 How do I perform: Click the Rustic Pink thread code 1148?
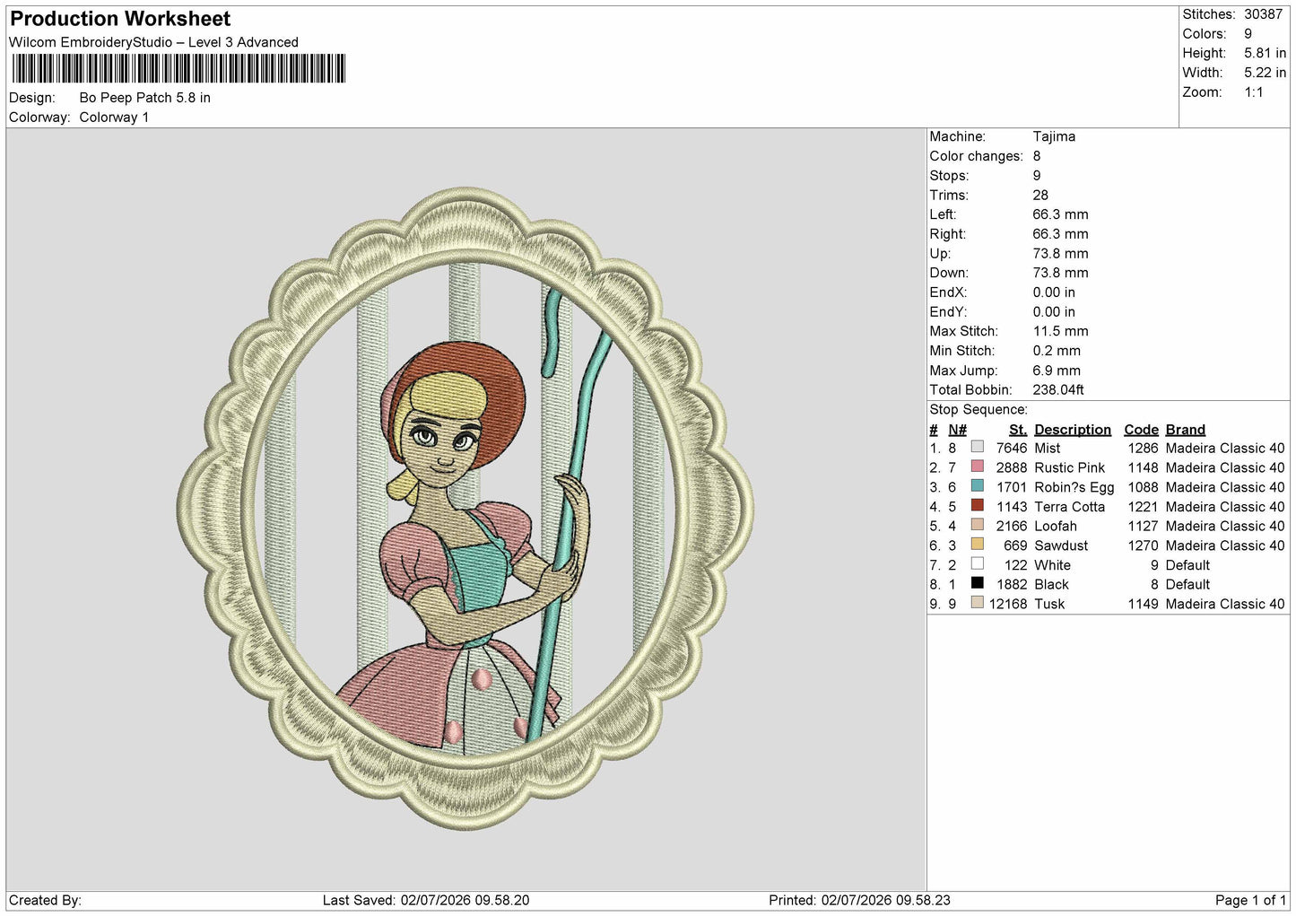[1144, 467]
